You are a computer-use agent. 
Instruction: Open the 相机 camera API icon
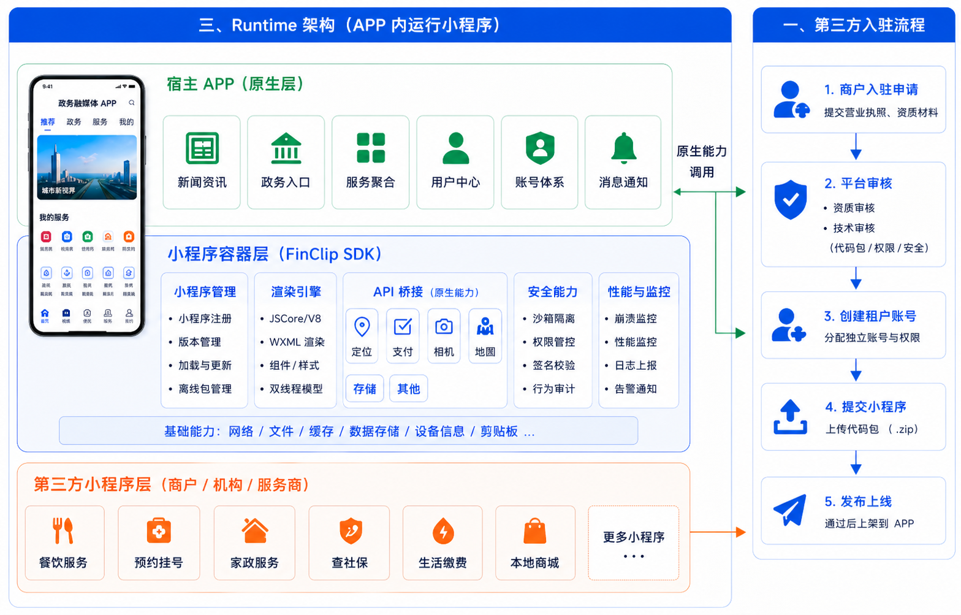click(444, 327)
